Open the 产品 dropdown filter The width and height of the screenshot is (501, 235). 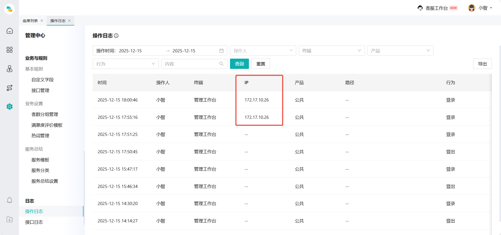[x=400, y=51]
